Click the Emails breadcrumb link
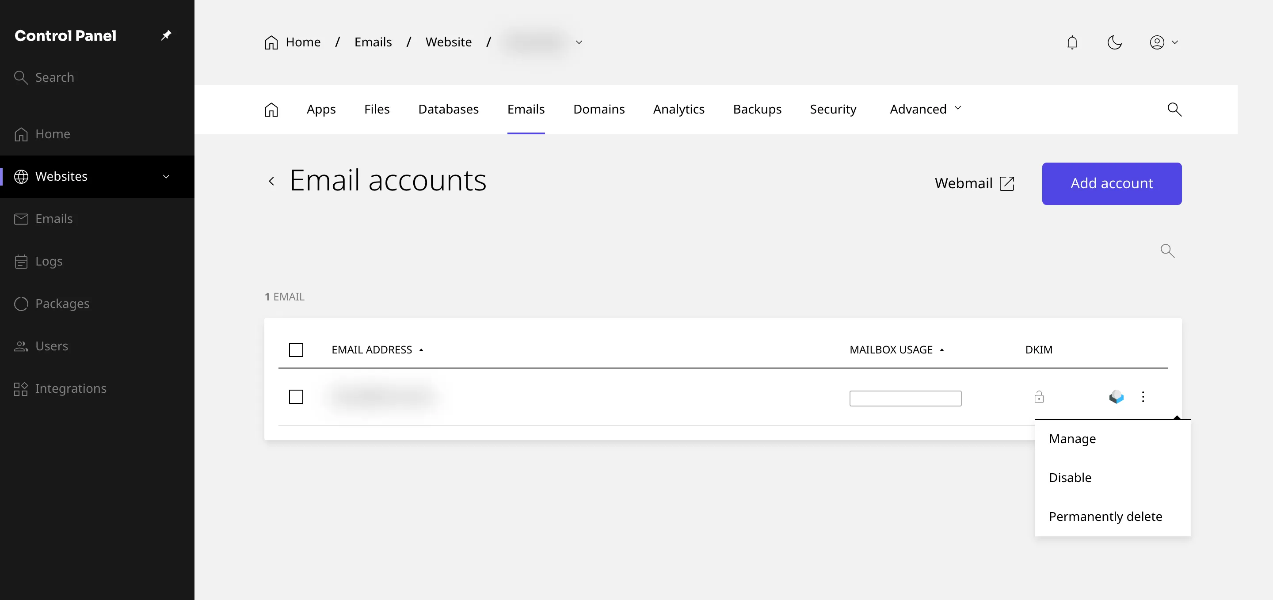The height and width of the screenshot is (600, 1273). coord(373,42)
